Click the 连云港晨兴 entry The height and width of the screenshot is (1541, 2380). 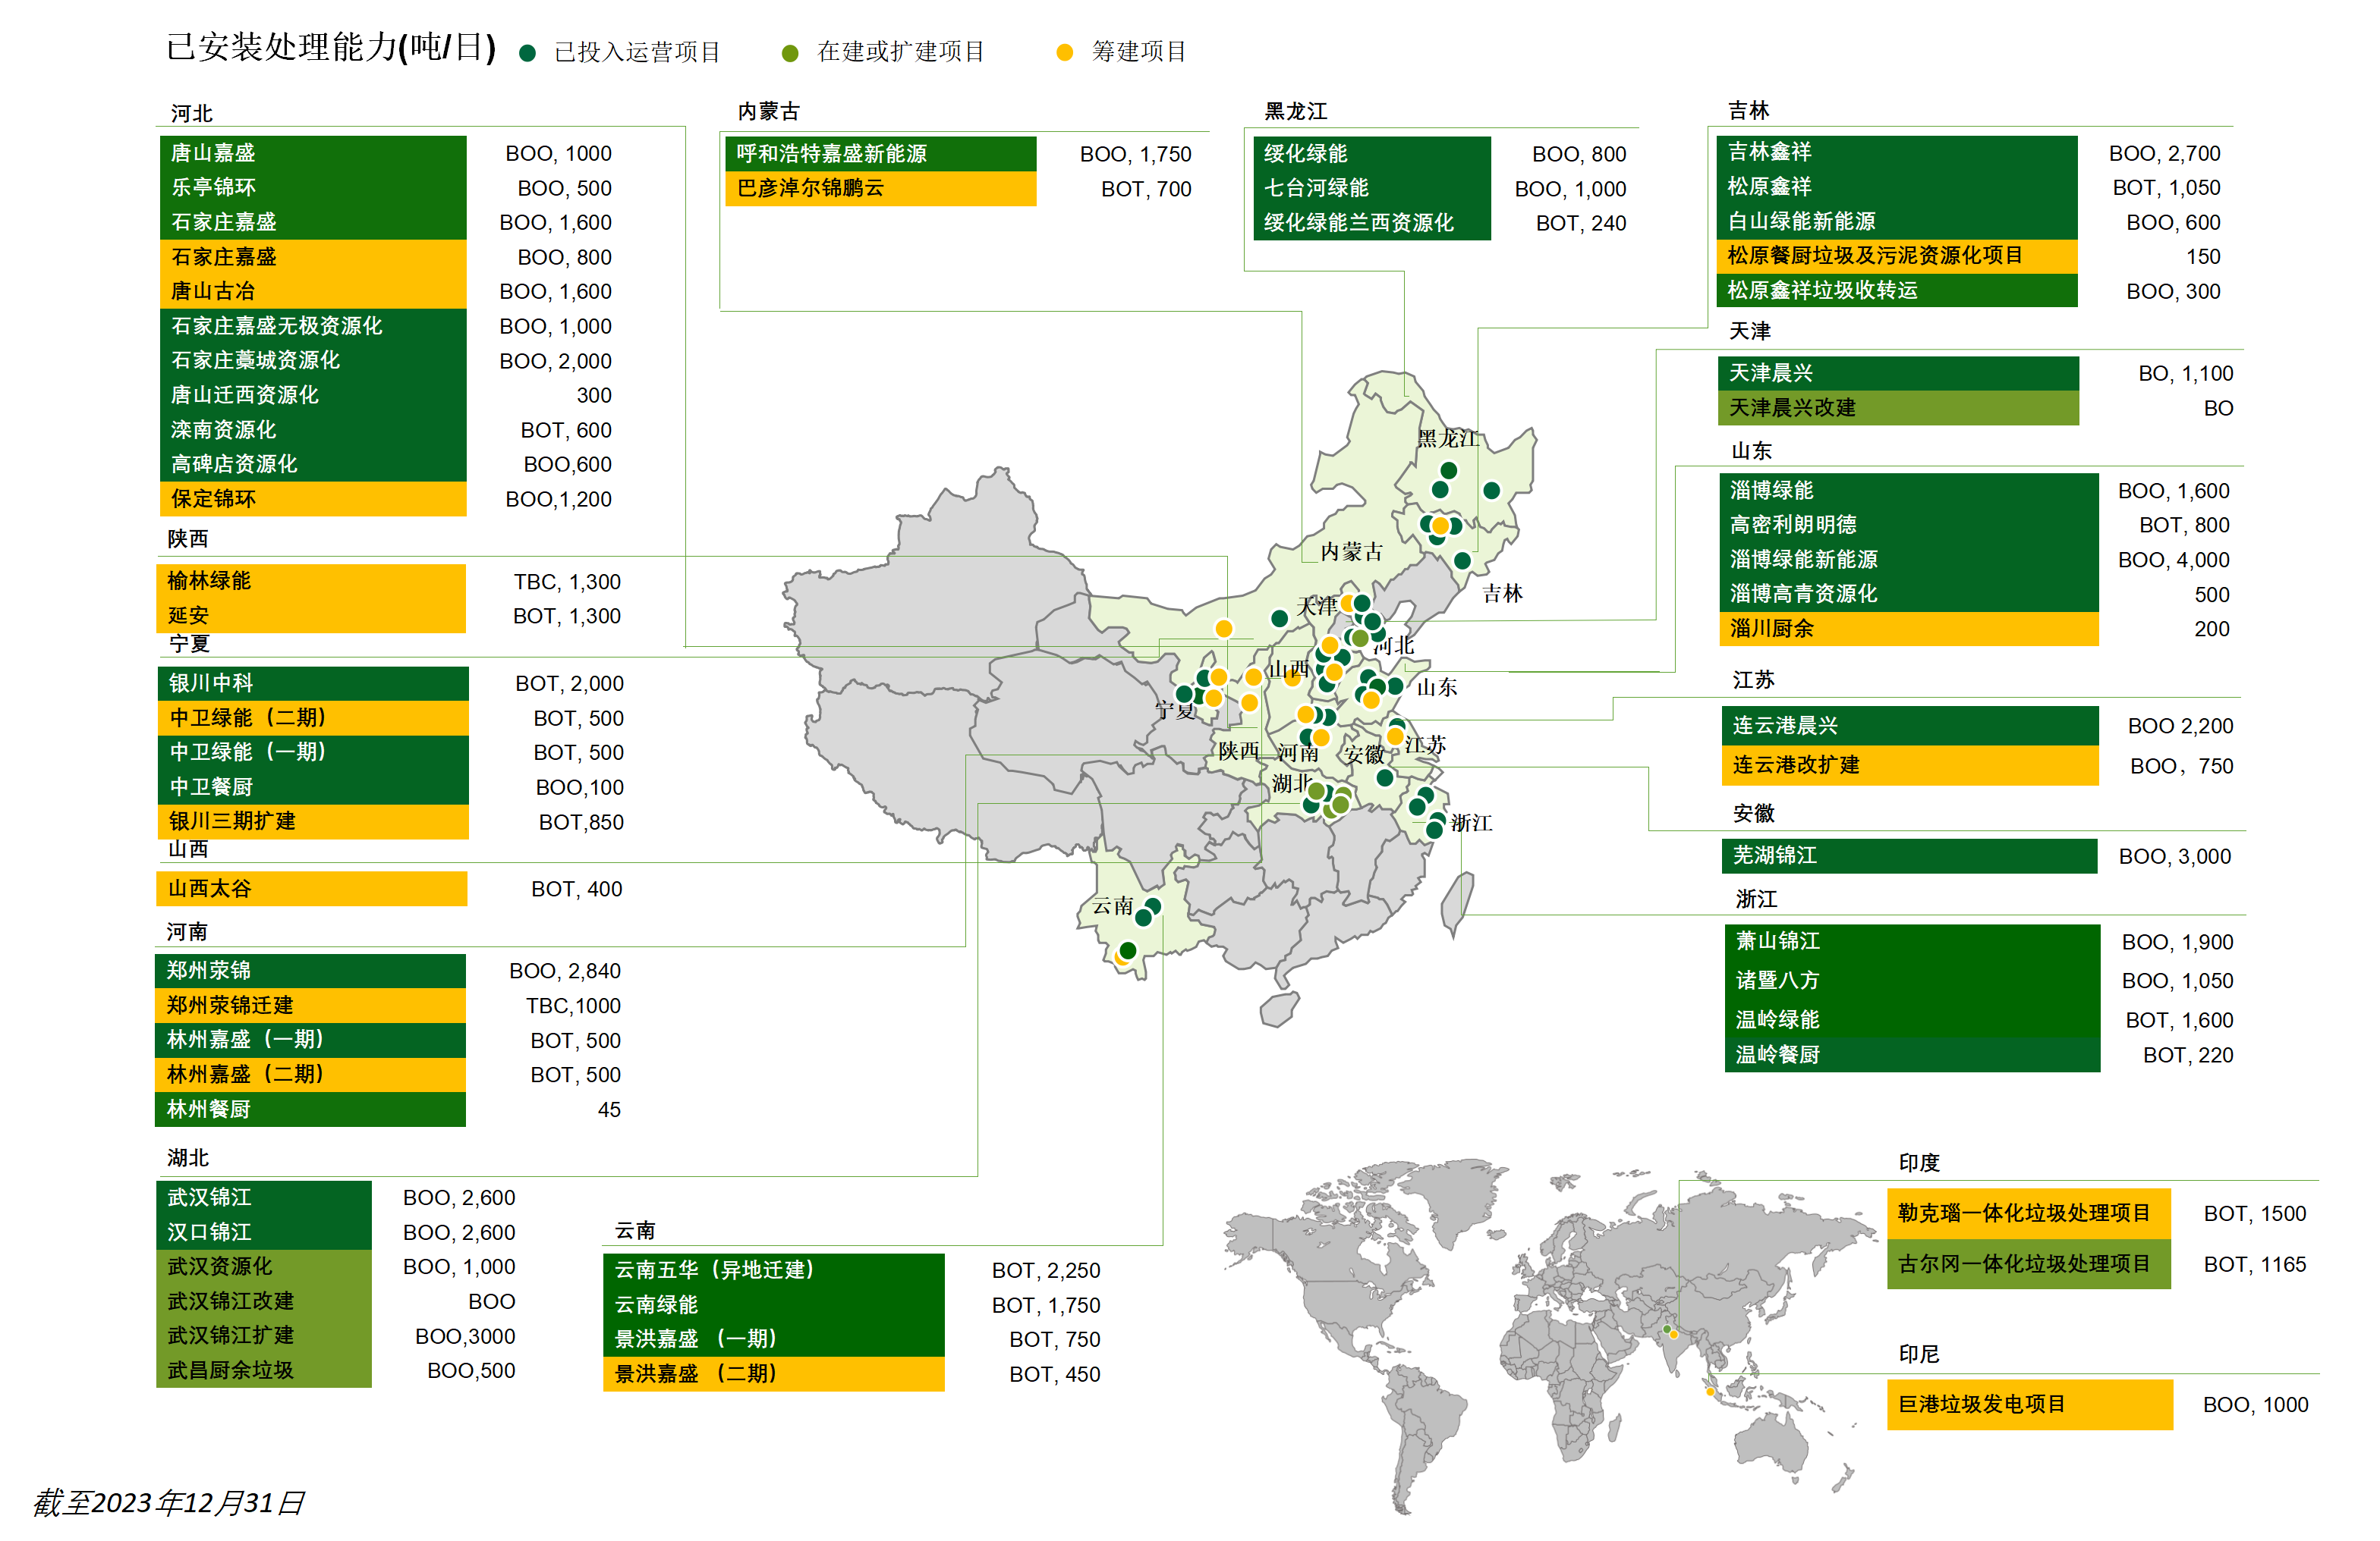click(x=1910, y=726)
